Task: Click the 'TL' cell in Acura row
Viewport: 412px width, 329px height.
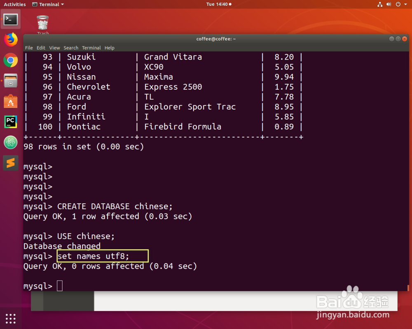Action: (149, 97)
